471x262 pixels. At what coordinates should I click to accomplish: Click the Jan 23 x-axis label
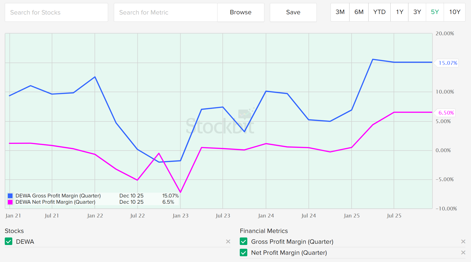[181, 216]
